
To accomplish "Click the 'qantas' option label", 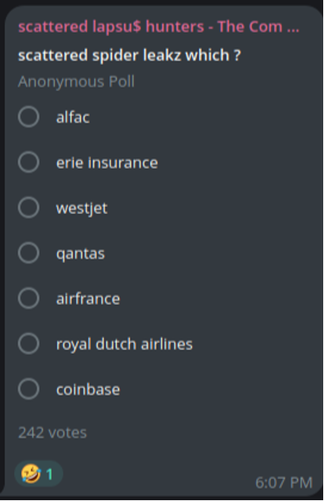I will (x=80, y=254).
